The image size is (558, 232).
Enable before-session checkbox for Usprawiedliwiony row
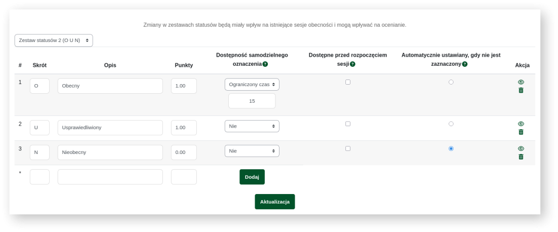coord(348,124)
